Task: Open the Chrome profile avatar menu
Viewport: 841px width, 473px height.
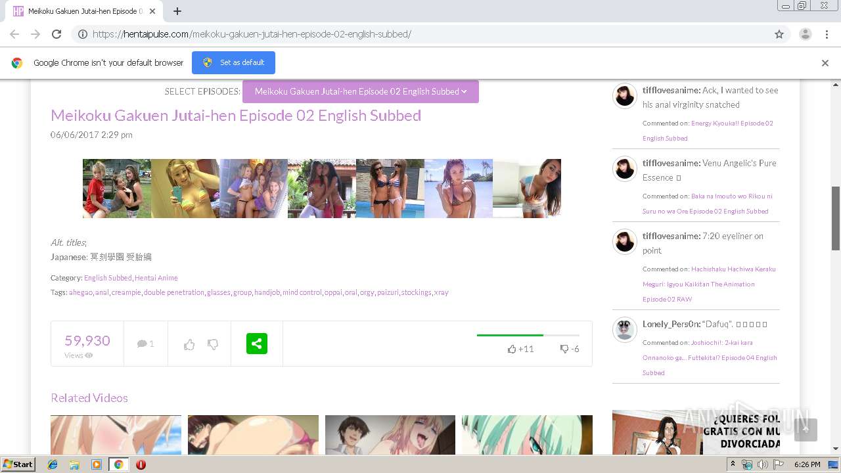Action: click(805, 34)
